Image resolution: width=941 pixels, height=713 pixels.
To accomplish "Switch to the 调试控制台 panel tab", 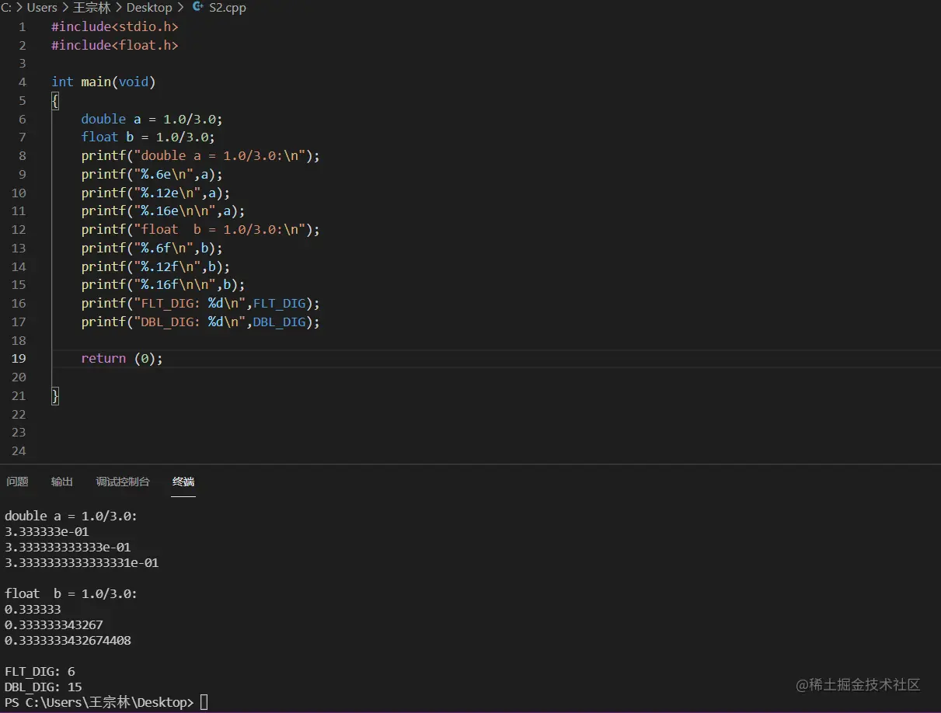I will [x=123, y=482].
